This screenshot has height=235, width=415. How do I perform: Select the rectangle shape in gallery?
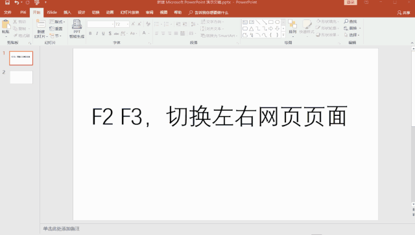271,22
